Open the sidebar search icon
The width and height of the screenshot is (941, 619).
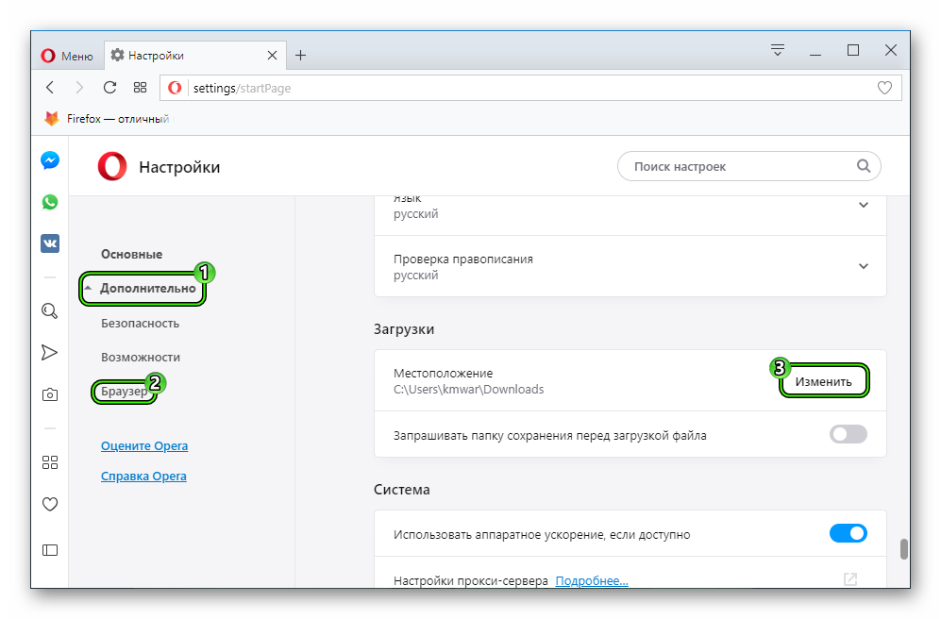50,310
